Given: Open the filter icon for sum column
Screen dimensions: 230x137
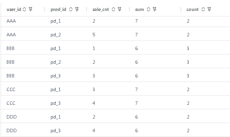Looking at the screenshot, I should pos(155,10).
